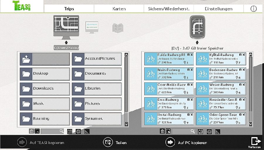
Task: Select the Ems-Radweg bike thumbnail
Action: click(x=151, y=104)
